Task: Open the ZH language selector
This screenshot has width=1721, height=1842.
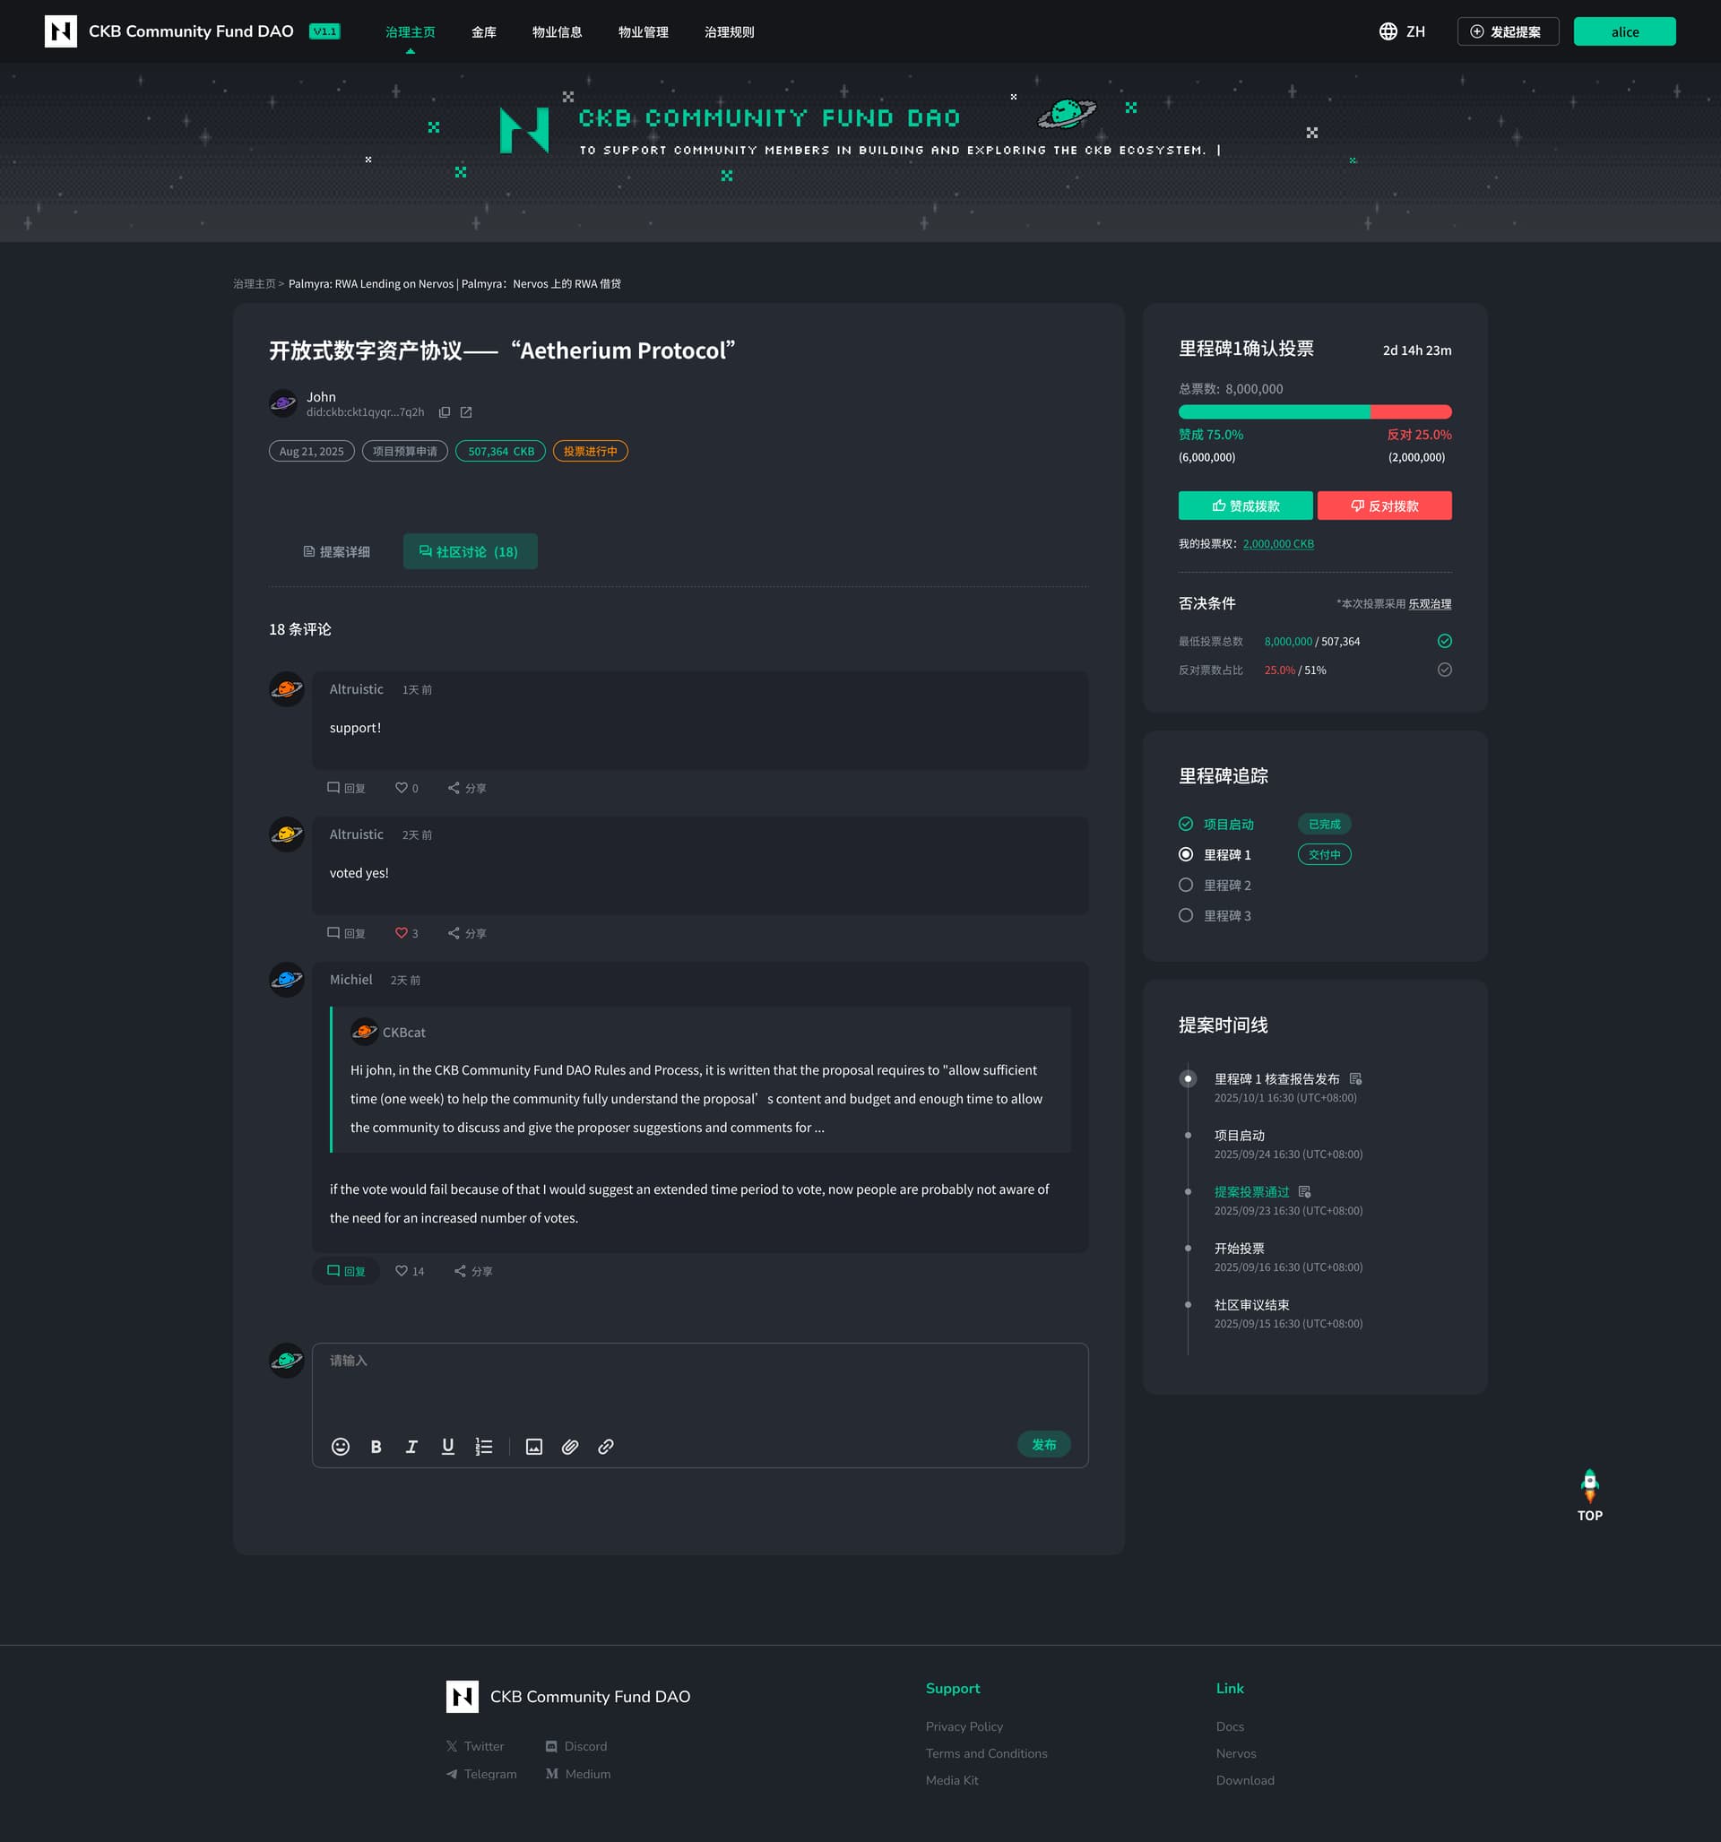Action: [1401, 31]
